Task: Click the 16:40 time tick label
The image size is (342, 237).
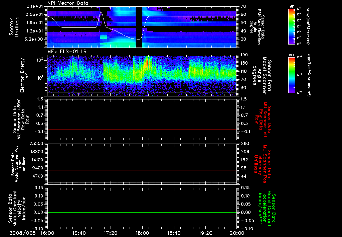Action: tap(79, 233)
